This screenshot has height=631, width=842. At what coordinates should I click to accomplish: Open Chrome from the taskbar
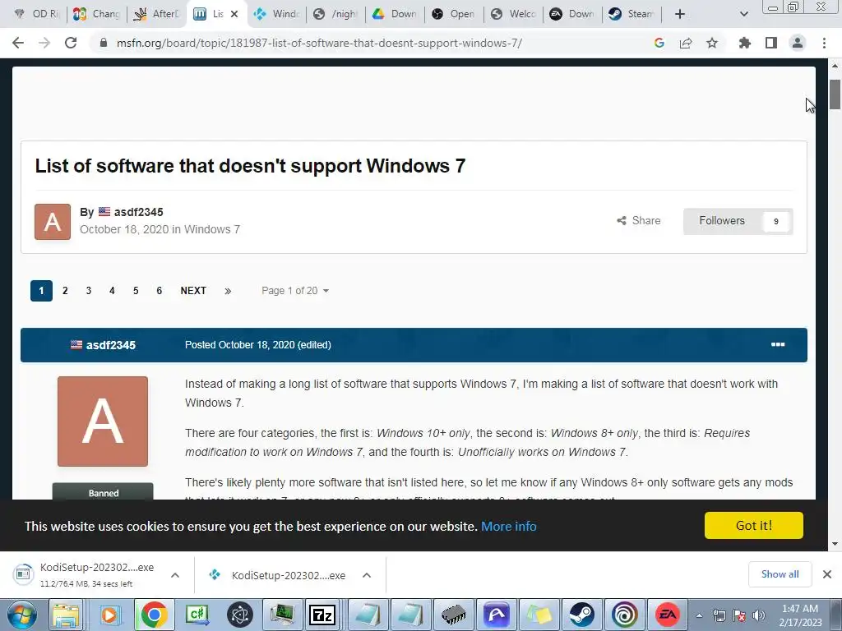coord(154,615)
